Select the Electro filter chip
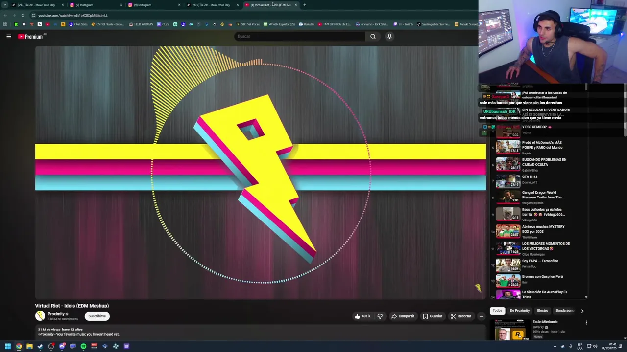Image resolution: width=627 pixels, height=352 pixels. coord(542,311)
